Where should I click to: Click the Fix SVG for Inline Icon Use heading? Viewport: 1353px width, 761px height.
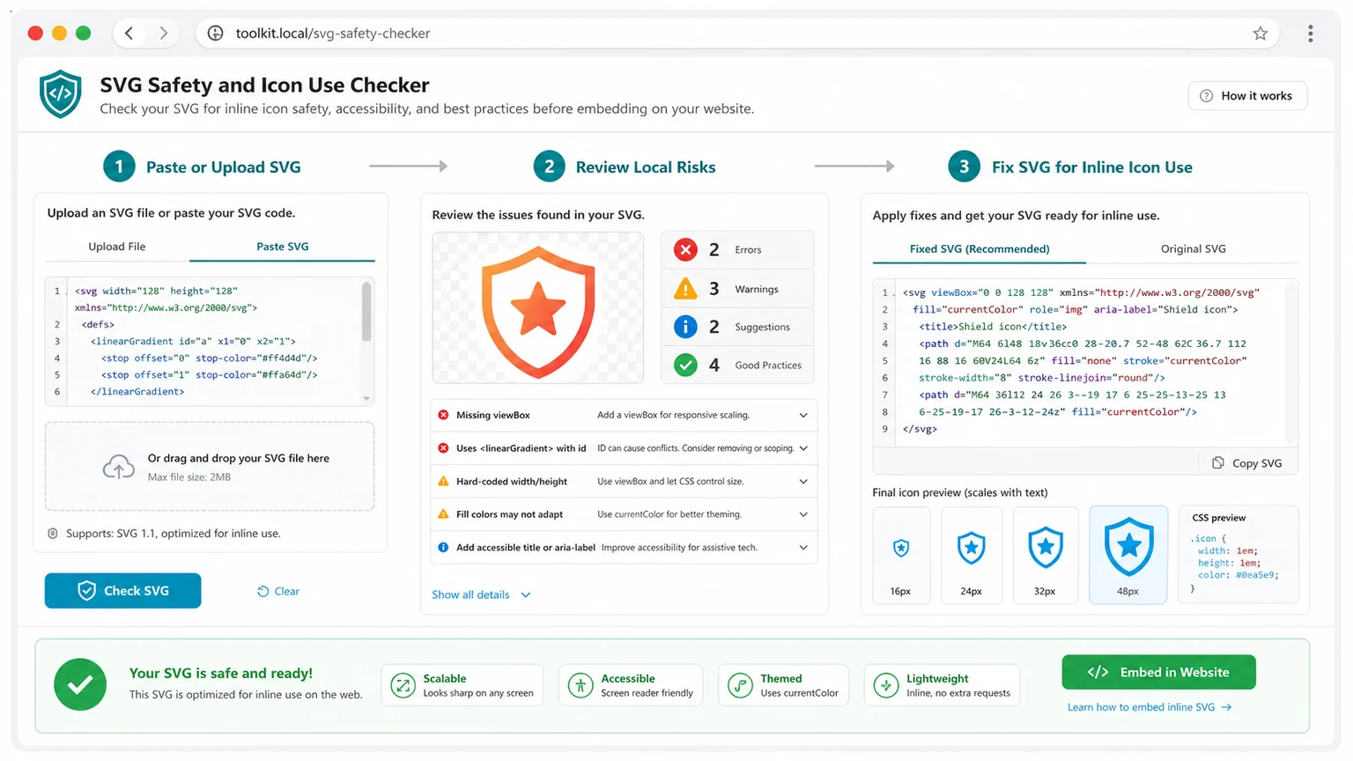(1091, 167)
